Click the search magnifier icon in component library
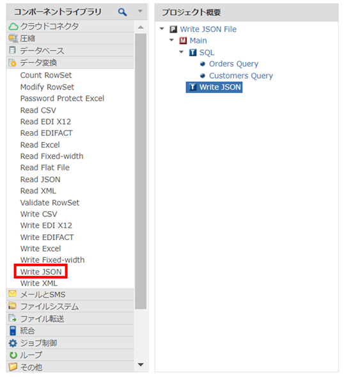Image resolution: width=344 pixels, height=377 pixels. [x=122, y=12]
